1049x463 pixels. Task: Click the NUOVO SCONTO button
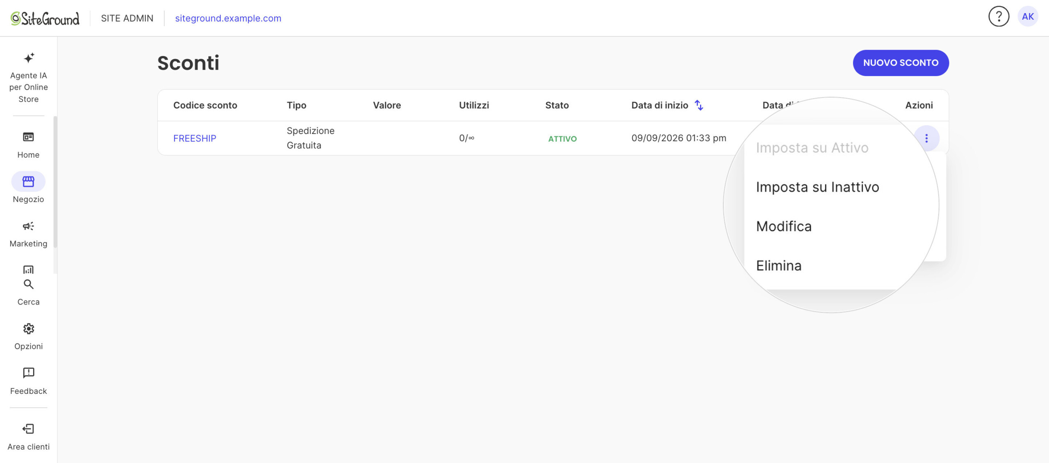point(901,63)
